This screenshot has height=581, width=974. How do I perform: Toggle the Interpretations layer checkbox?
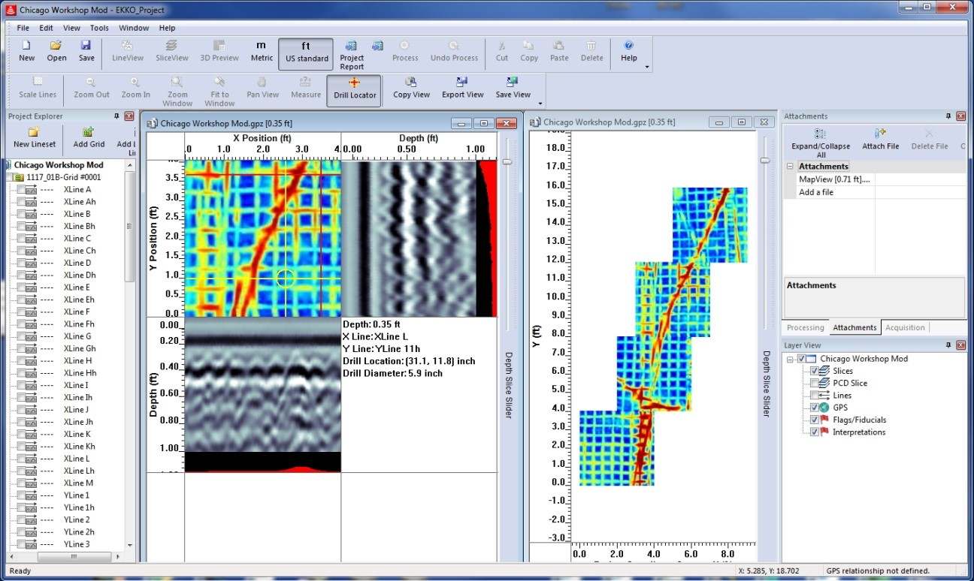pos(815,432)
